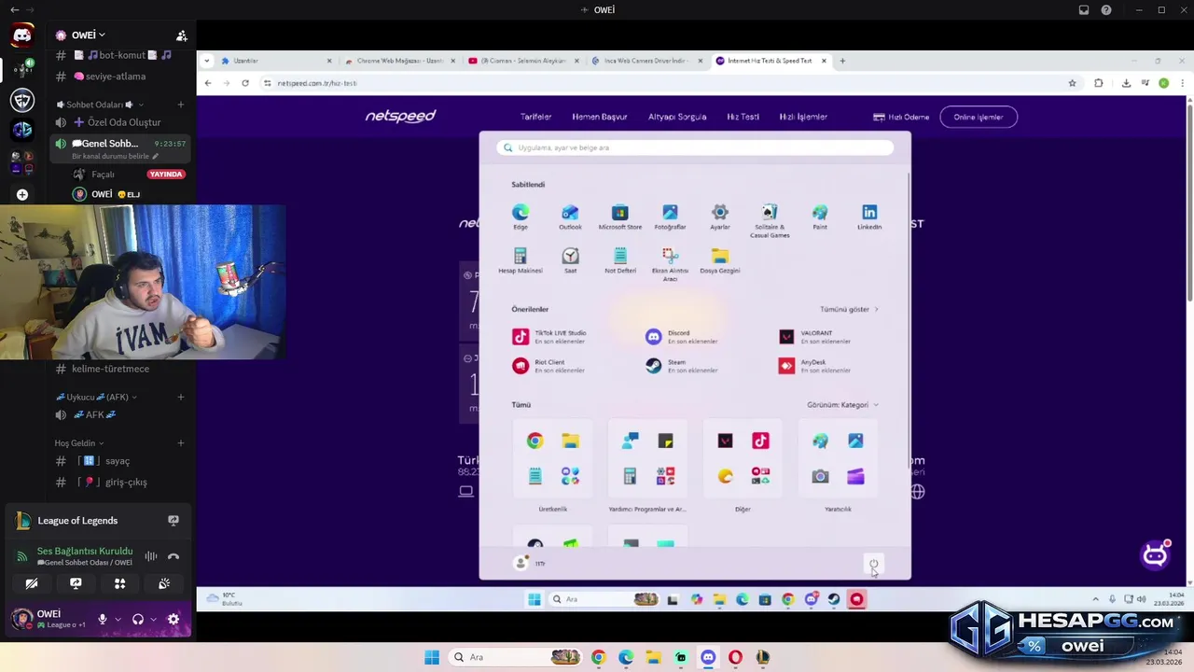Click the Online İşlemler button

[978, 117]
